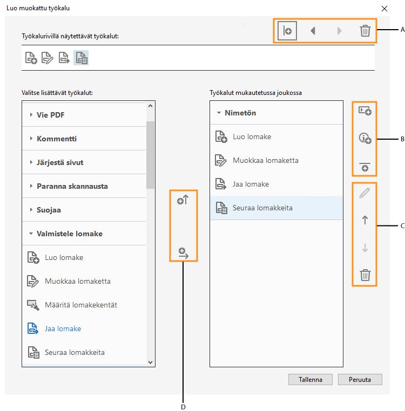This screenshot has height=411, width=405.
Task: Click the add divider icon in top toolbar
Action: (287, 31)
